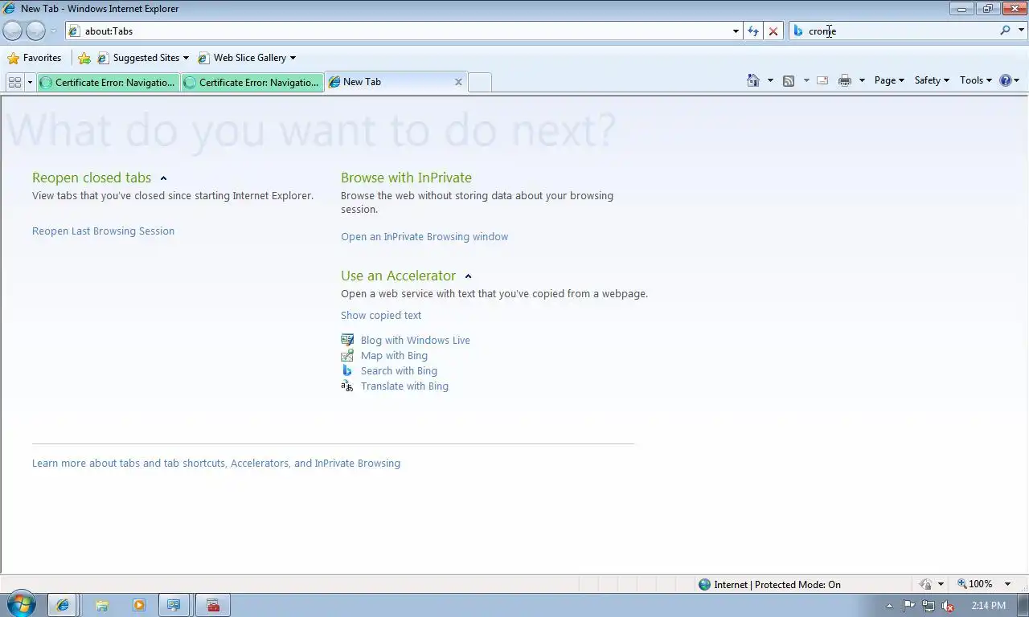1029x617 pixels.
Task: Open the Print options dropdown arrow
Action: click(862, 80)
